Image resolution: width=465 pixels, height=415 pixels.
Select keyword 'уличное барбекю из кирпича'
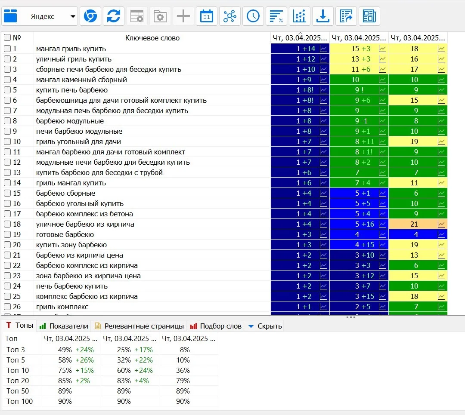coord(85,224)
